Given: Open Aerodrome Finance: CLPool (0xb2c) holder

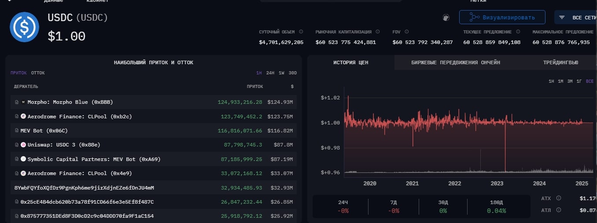Looking at the screenshot, I should tap(80, 117).
